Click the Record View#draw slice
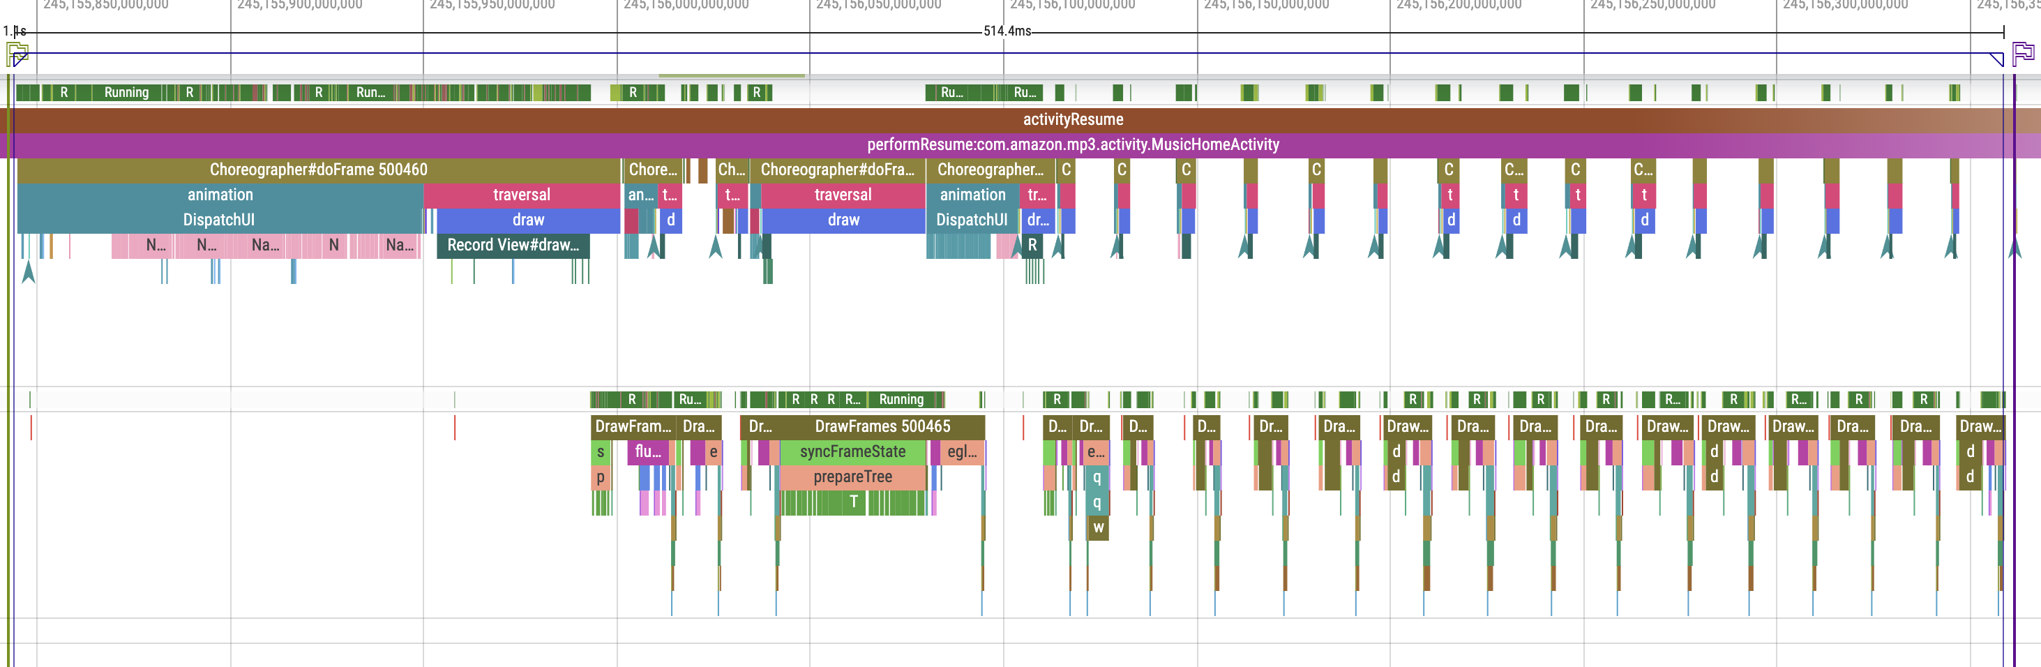 (513, 246)
